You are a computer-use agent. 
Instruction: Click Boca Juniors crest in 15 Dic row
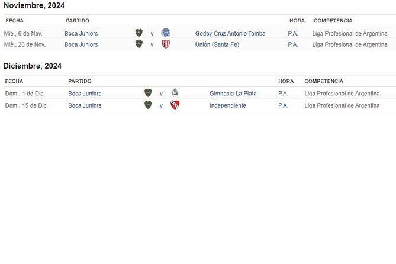pos(148,105)
